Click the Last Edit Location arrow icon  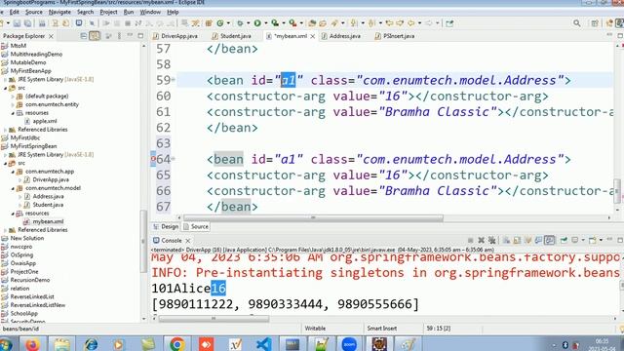pyautogui.click(x=389, y=23)
